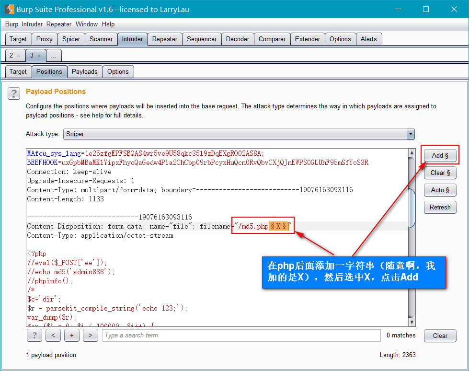The height and width of the screenshot is (371, 469).
Task: Click the MAfcu_sys_lang cookie name
Action: (54, 153)
